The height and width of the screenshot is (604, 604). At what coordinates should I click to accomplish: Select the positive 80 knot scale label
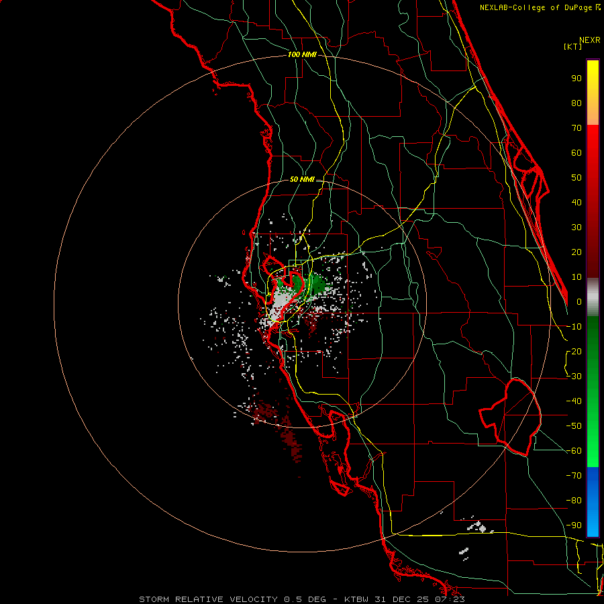click(x=576, y=103)
